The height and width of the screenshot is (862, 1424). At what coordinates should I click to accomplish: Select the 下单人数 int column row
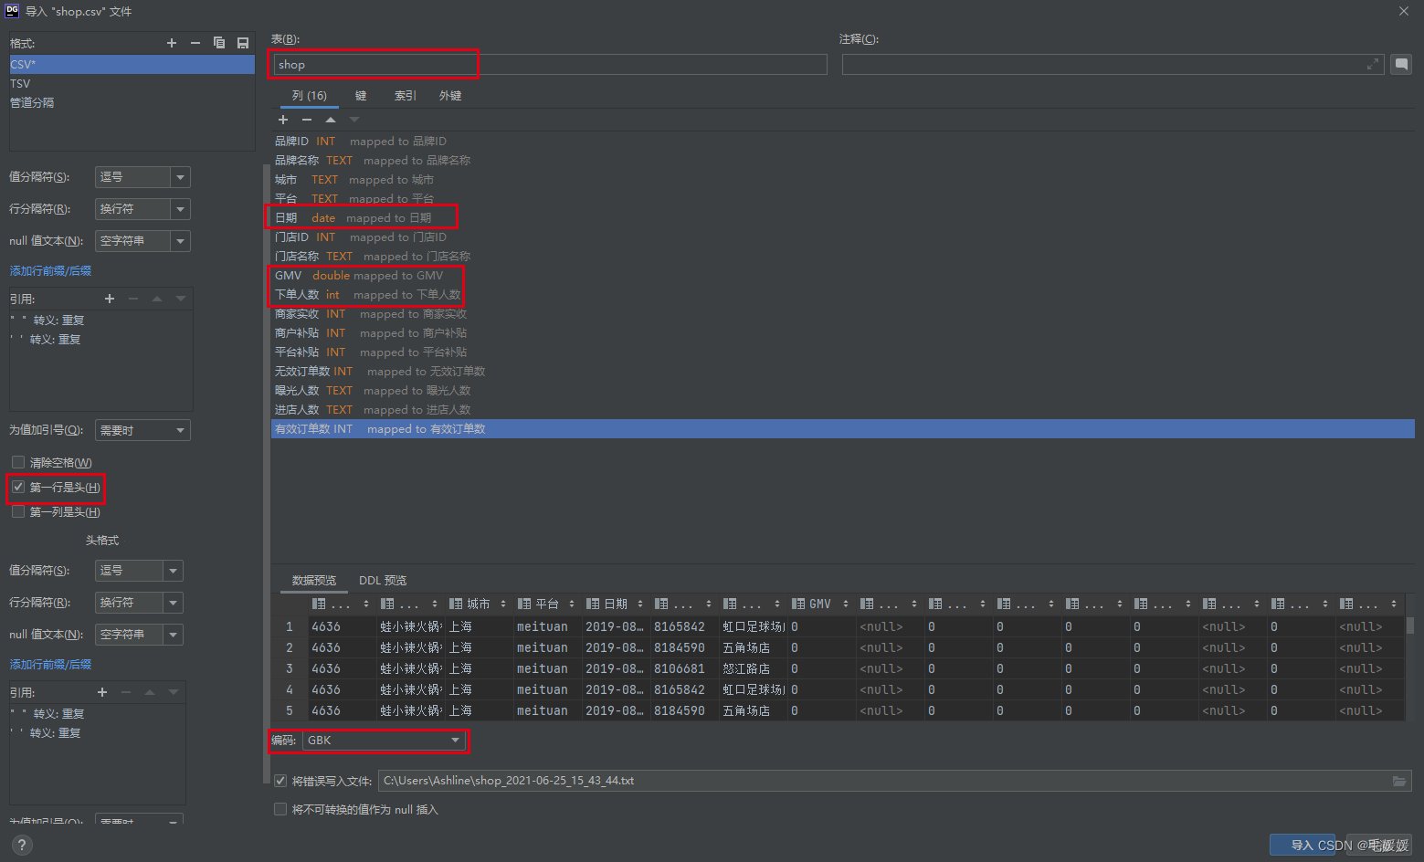coord(843,295)
